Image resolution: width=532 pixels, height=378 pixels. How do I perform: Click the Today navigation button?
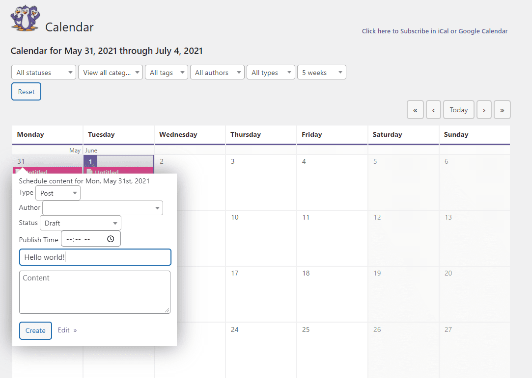(458, 109)
